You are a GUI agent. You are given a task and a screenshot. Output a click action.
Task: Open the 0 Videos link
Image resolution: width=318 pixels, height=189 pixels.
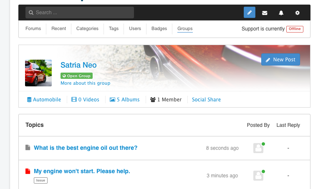(85, 100)
